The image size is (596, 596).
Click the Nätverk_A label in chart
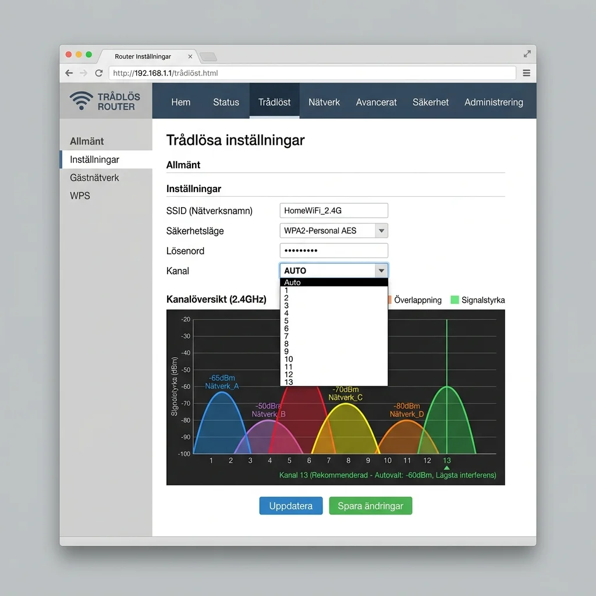[x=222, y=386]
